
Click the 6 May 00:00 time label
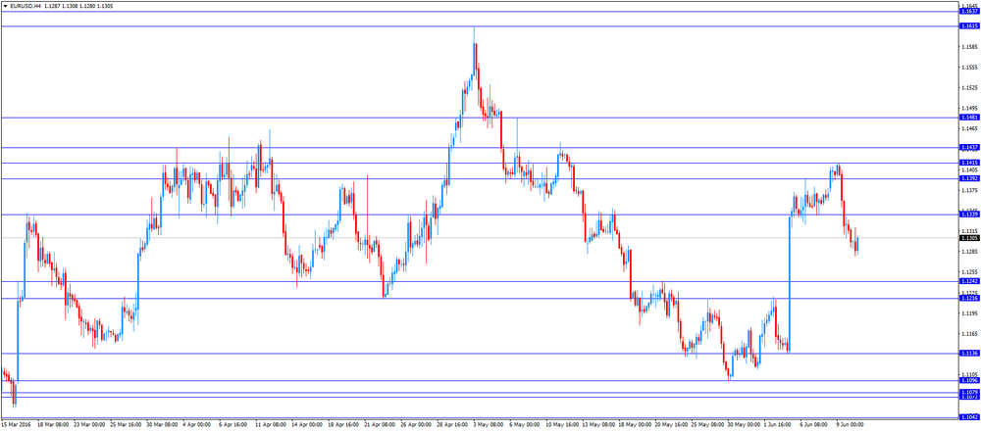525,424
